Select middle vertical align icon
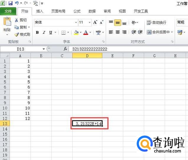Image resolution: width=188 pixels, height=160 pixels. (x=118, y=23)
